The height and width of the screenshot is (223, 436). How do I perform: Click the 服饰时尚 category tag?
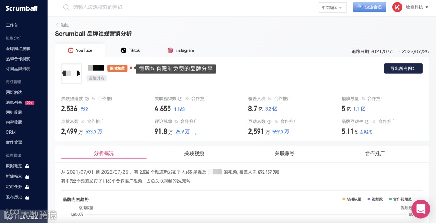[x=96, y=78]
